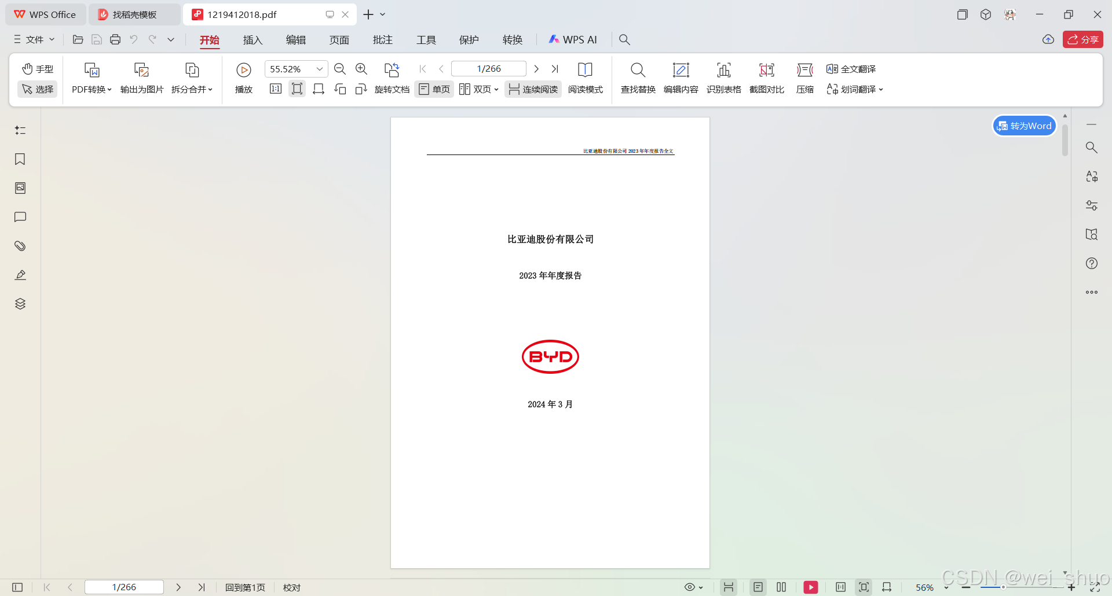
Task: Open the bookmarks panel in sidebar
Action: (x=20, y=159)
